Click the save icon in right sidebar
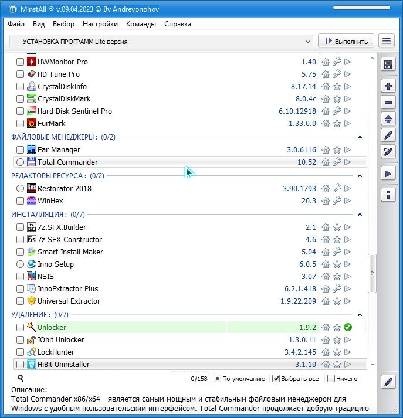The height and width of the screenshot is (418, 403). pyautogui.click(x=388, y=64)
